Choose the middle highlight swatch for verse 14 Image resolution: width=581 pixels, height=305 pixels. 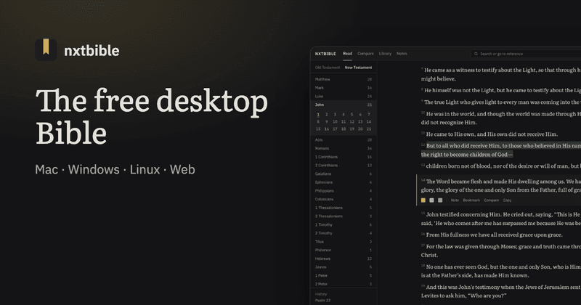tap(431, 200)
